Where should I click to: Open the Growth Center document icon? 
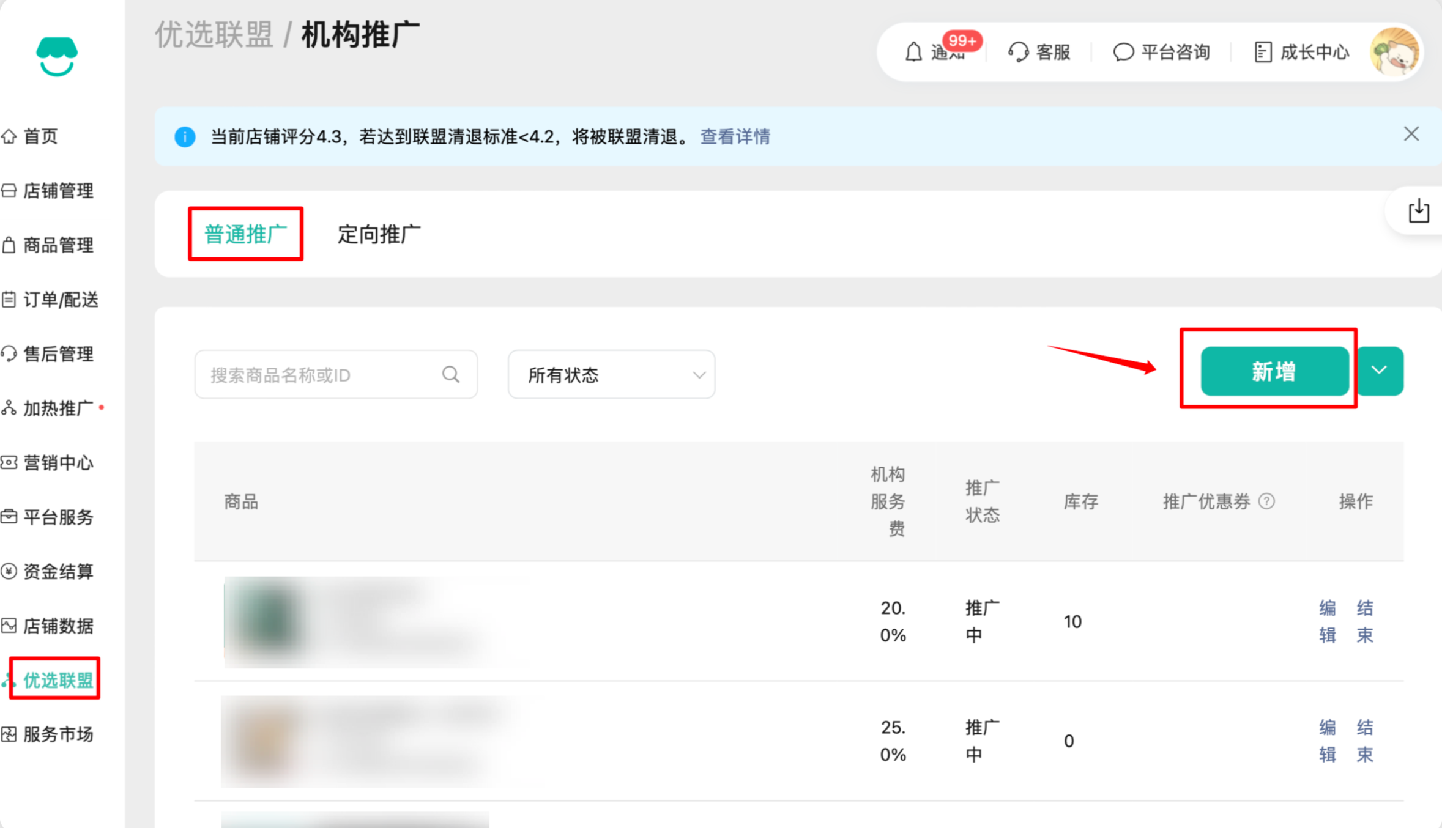point(1263,53)
